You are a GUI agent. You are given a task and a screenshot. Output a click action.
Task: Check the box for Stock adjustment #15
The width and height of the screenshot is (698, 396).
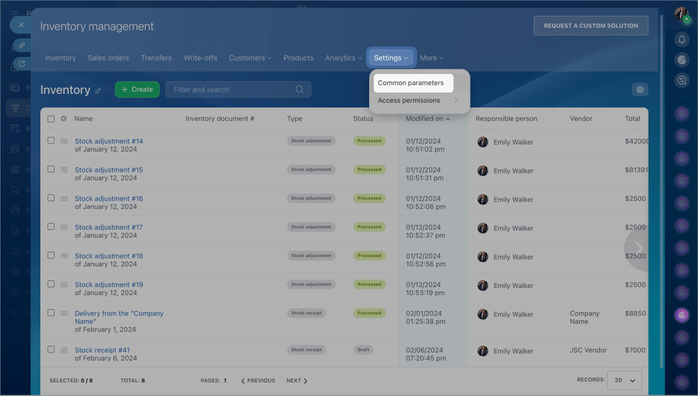point(51,169)
